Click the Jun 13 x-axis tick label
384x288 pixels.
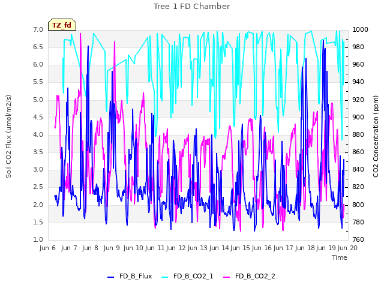click(x=197, y=248)
